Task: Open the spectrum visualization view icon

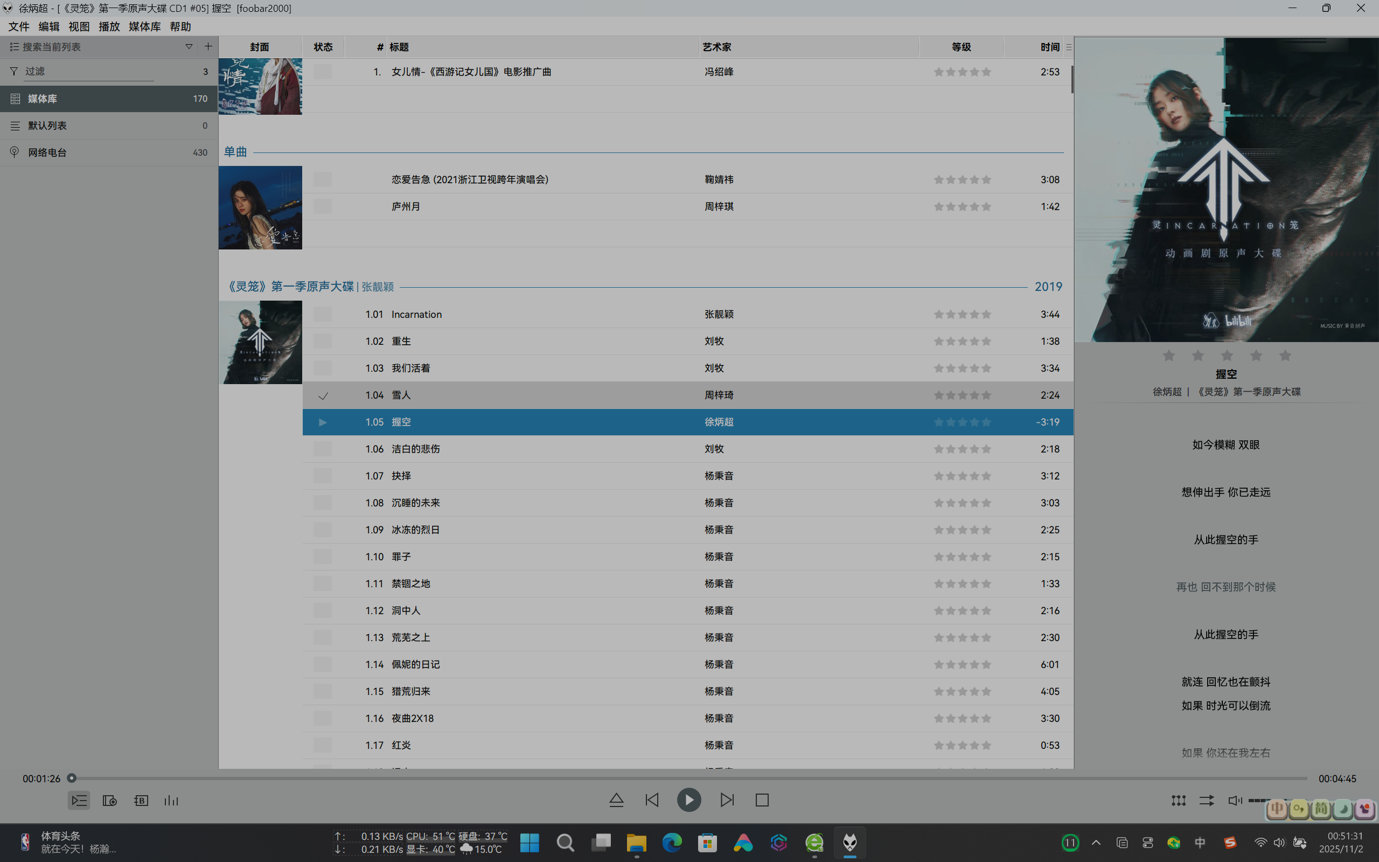Action: tap(171, 801)
